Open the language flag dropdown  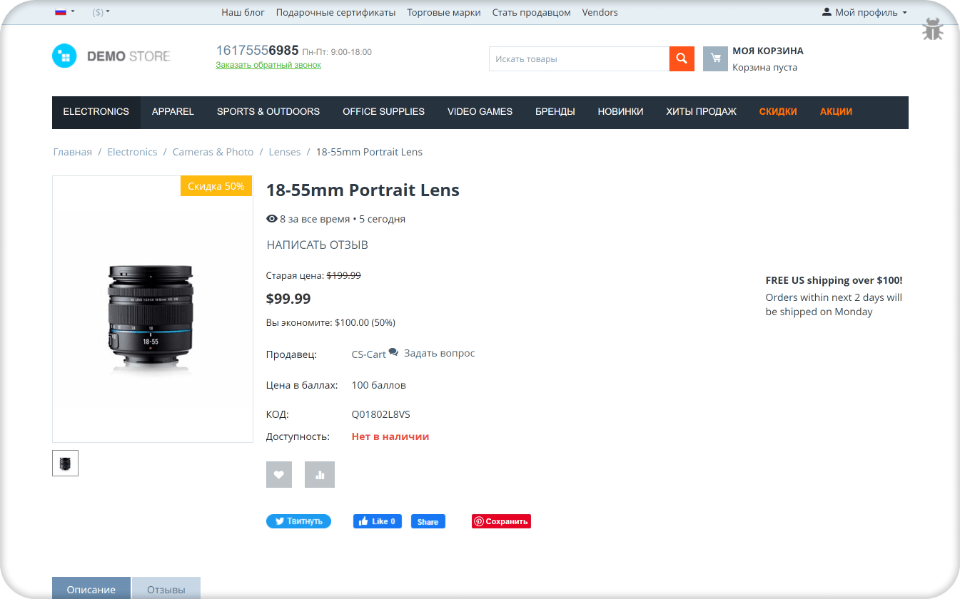coord(65,12)
